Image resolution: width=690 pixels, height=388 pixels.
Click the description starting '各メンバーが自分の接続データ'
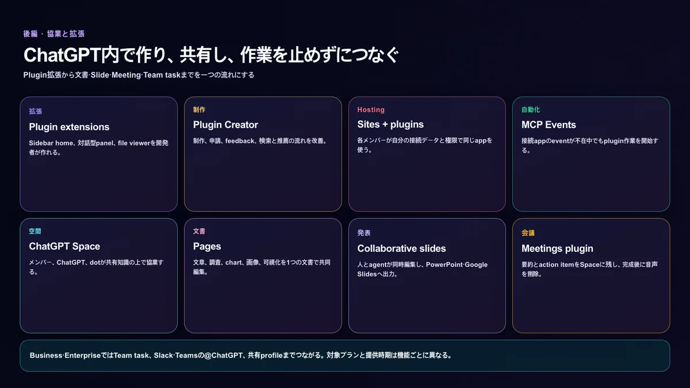(x=425, y=145)
